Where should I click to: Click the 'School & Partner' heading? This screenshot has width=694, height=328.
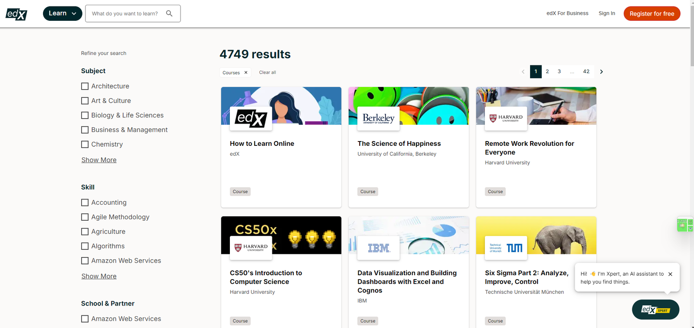108,304
